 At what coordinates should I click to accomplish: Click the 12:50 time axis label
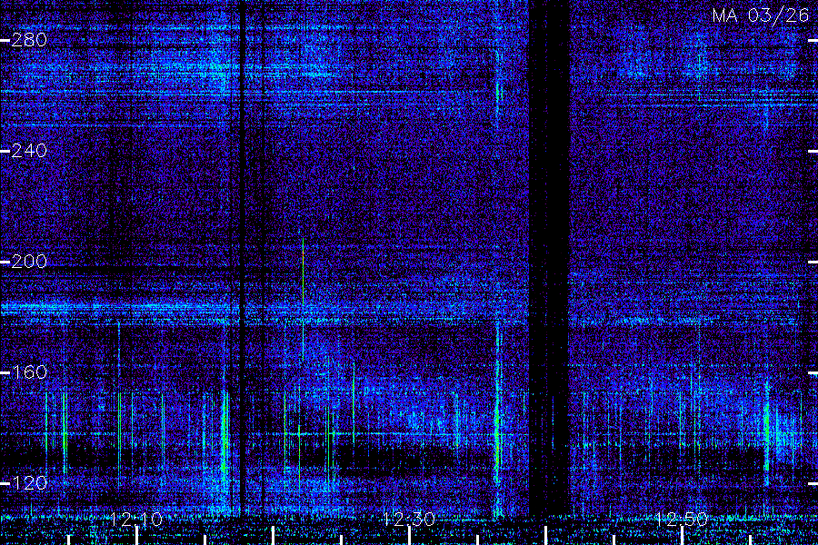[682, 520]
